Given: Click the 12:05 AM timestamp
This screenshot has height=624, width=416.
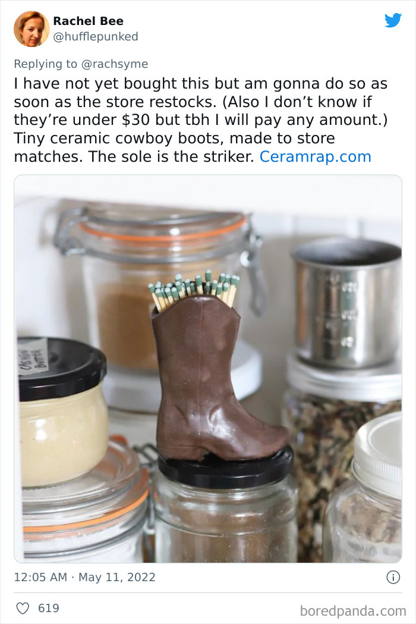Looking at the screenshot, I should tap(40, 577).
